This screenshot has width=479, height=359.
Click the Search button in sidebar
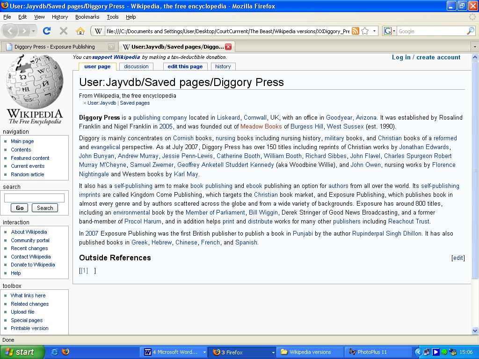pos(45,208)
